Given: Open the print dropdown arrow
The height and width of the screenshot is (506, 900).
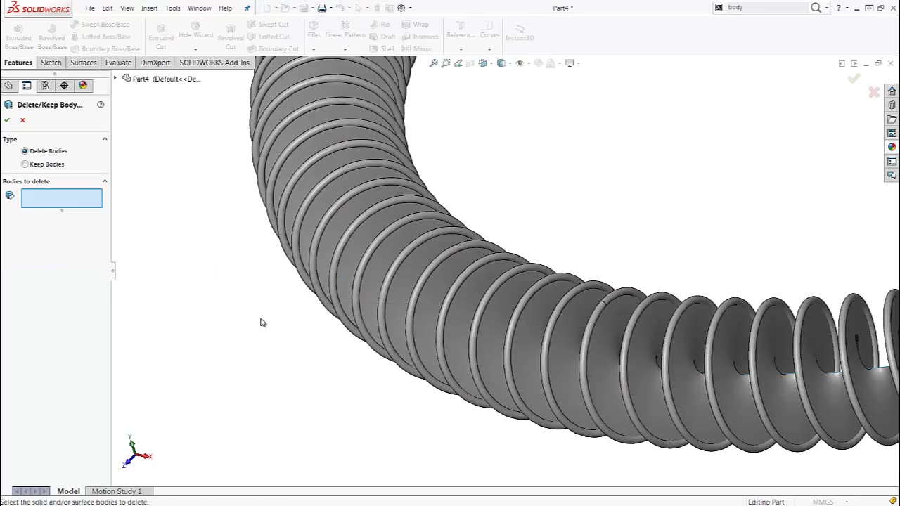Looking at the screenshot, I should point(331,8).
